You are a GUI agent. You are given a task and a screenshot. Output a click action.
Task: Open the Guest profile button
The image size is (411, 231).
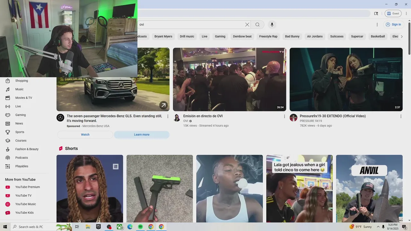(393, 13)
